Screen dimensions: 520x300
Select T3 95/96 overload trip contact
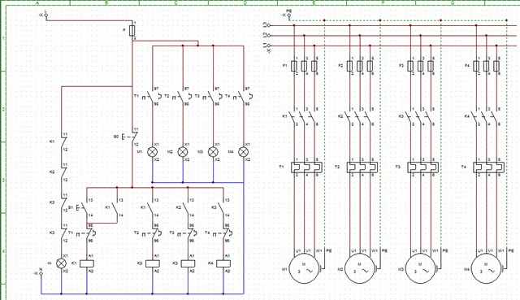coord(188,233)
